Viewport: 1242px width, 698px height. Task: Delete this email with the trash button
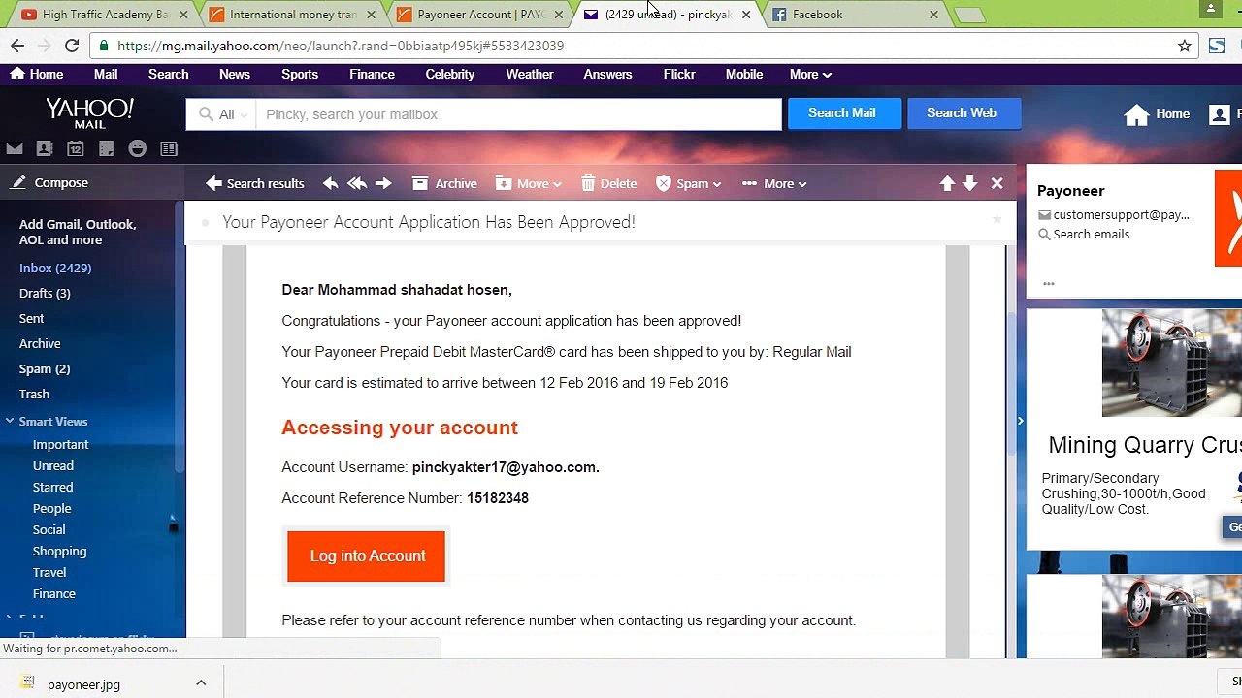[608, 183]
